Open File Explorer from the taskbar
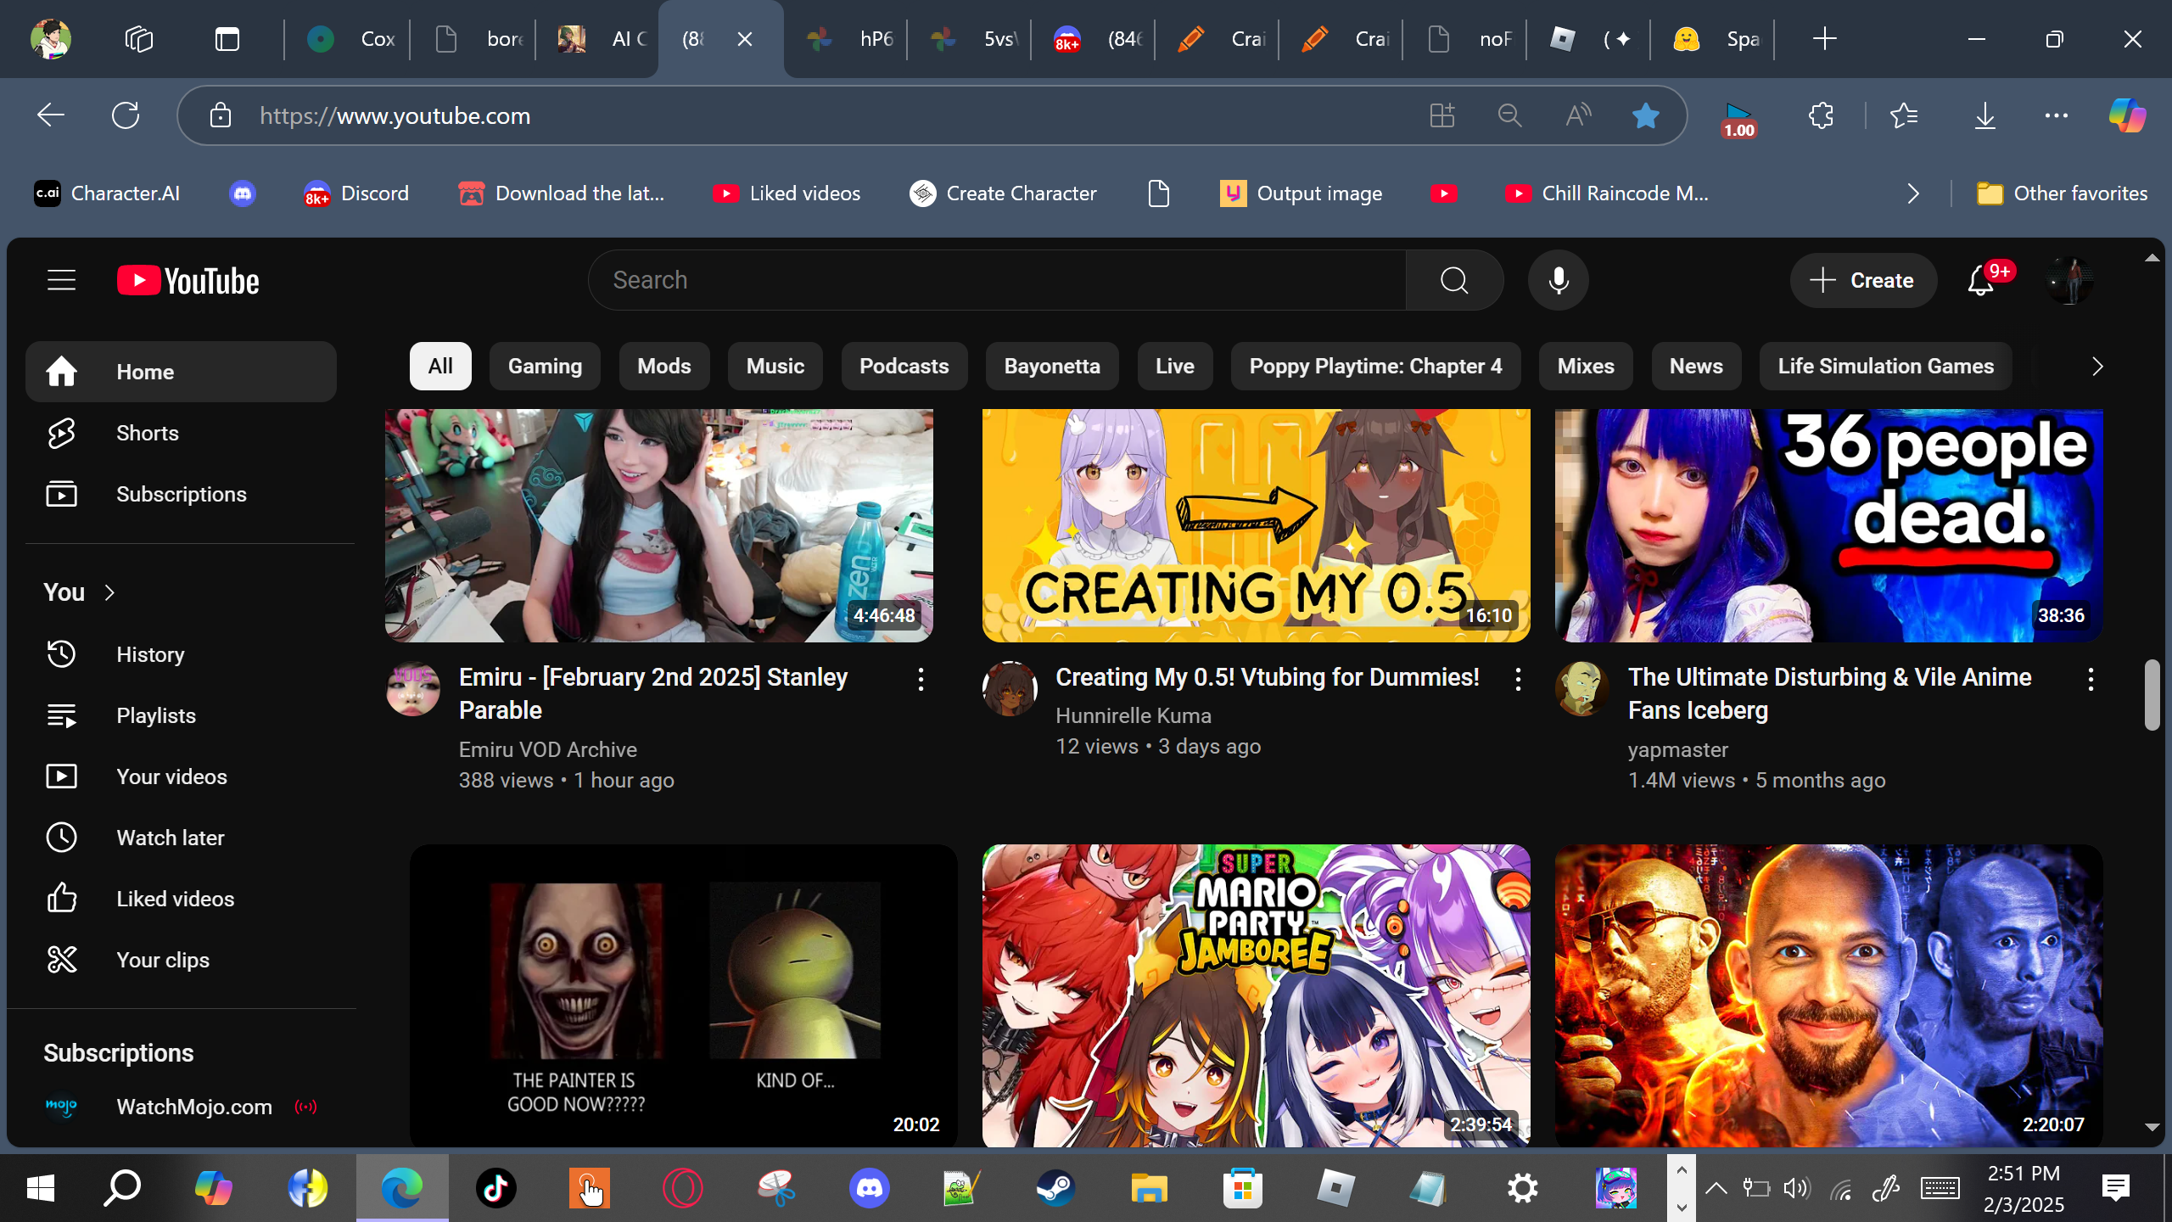Viewport: 2172px width, 1222px height. (1149, 1188)
